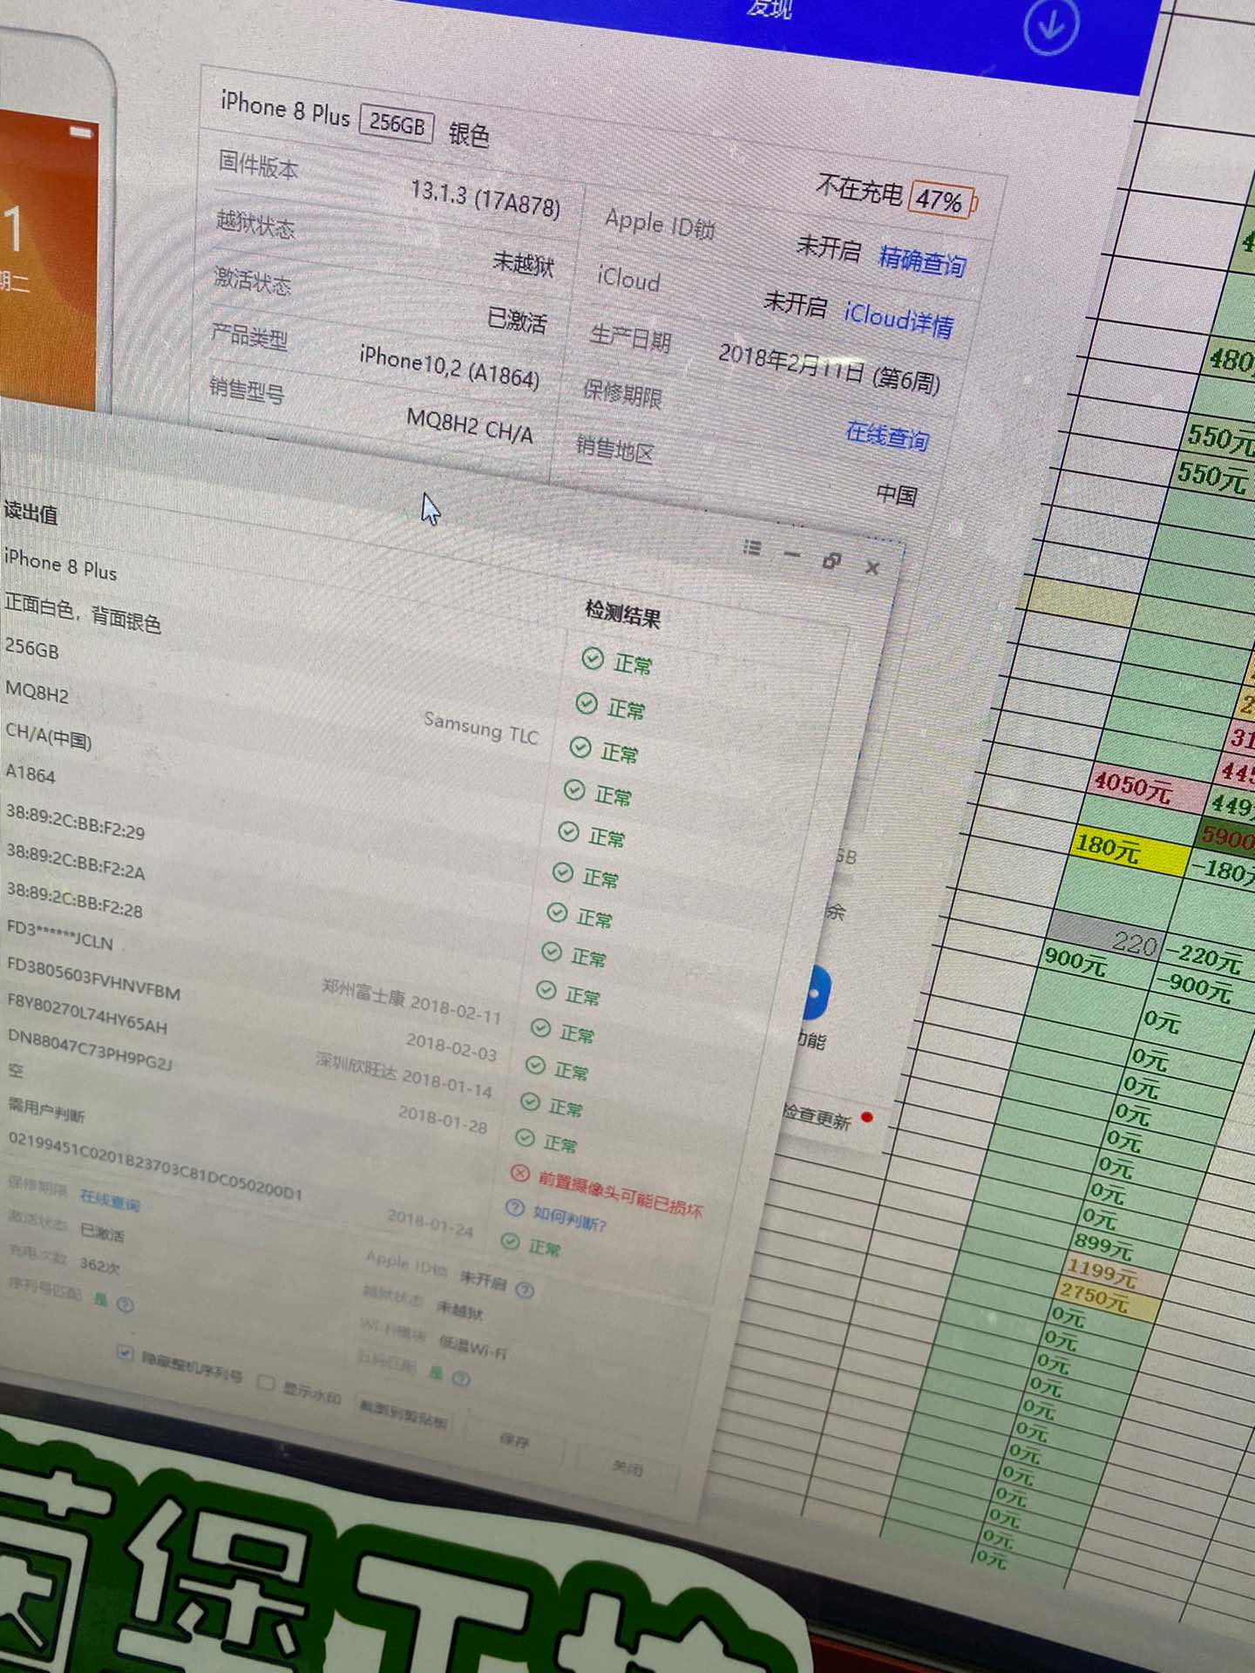Click the blue round icon above 功能
The height and width of the screenshot is (1673, 1255).
pos(817,992)
